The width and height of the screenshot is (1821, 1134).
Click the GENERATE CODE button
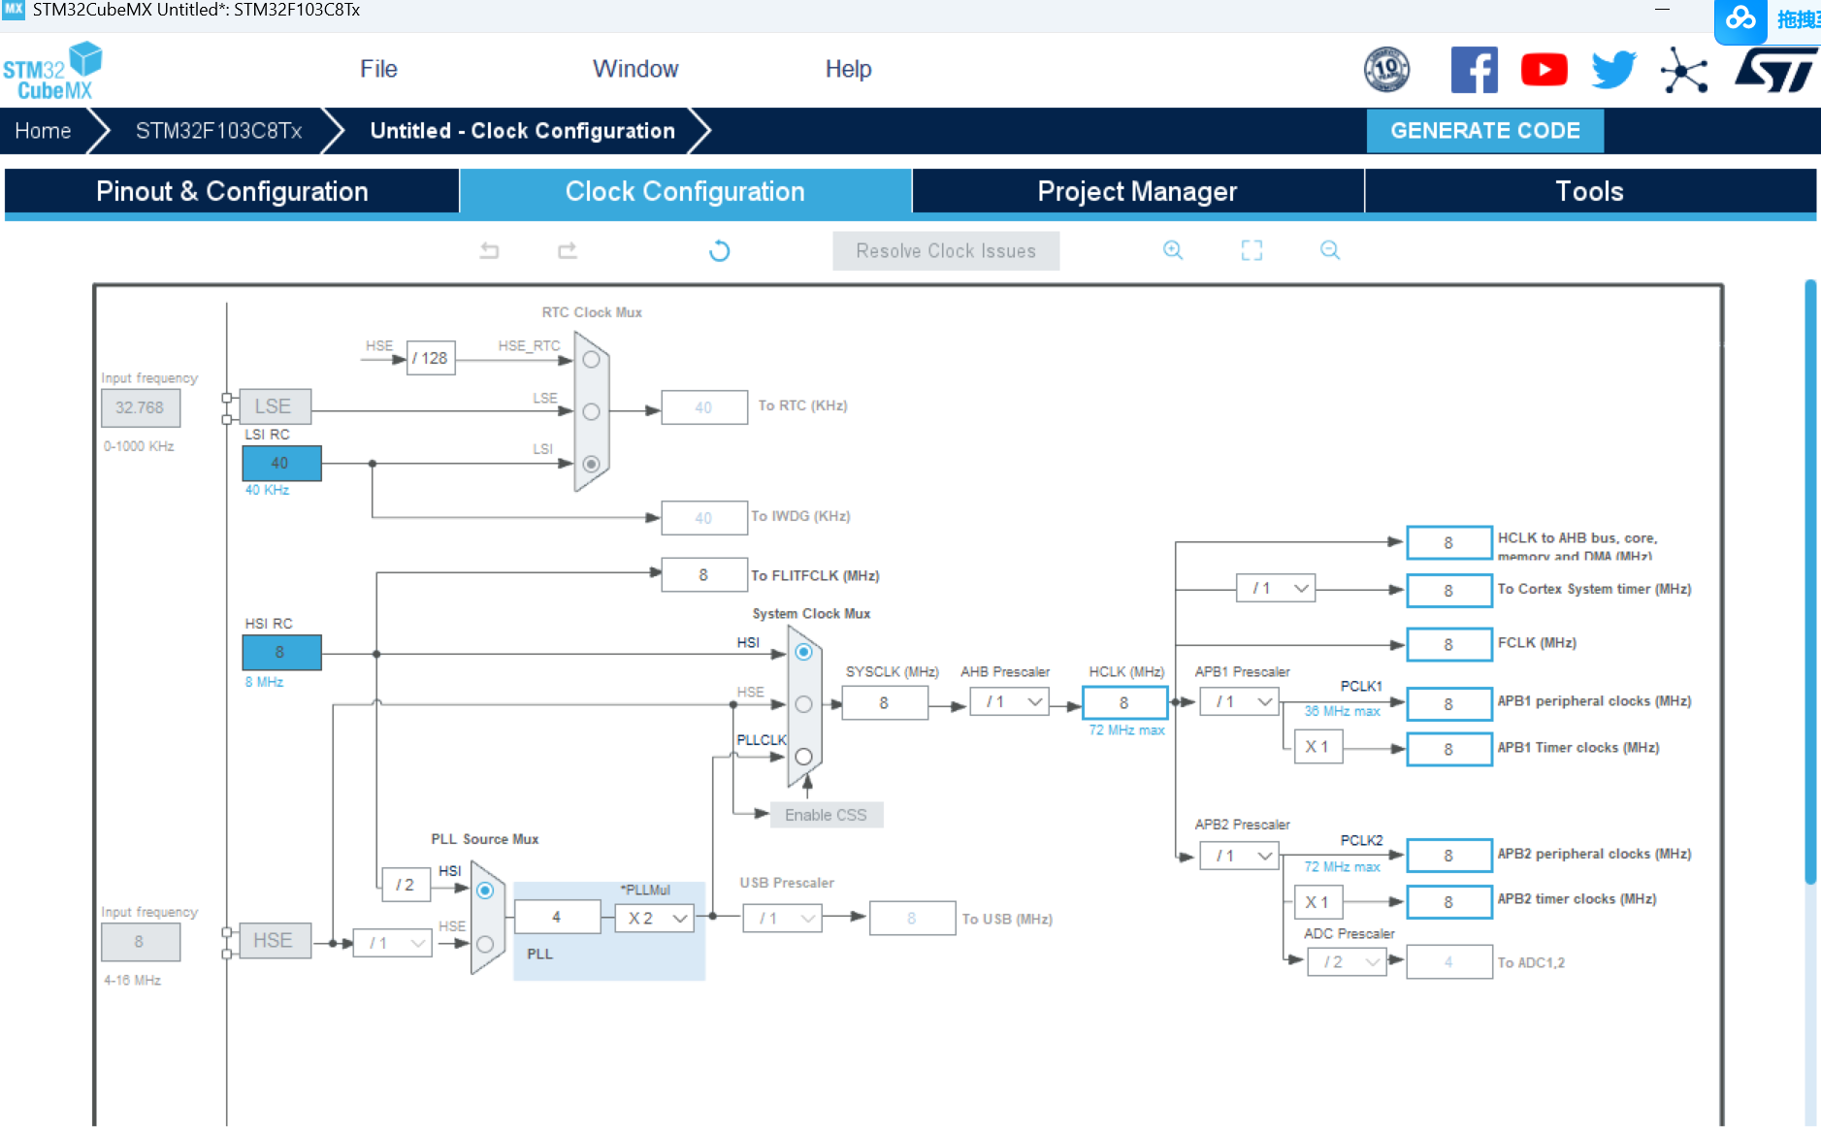(1485, 131)
